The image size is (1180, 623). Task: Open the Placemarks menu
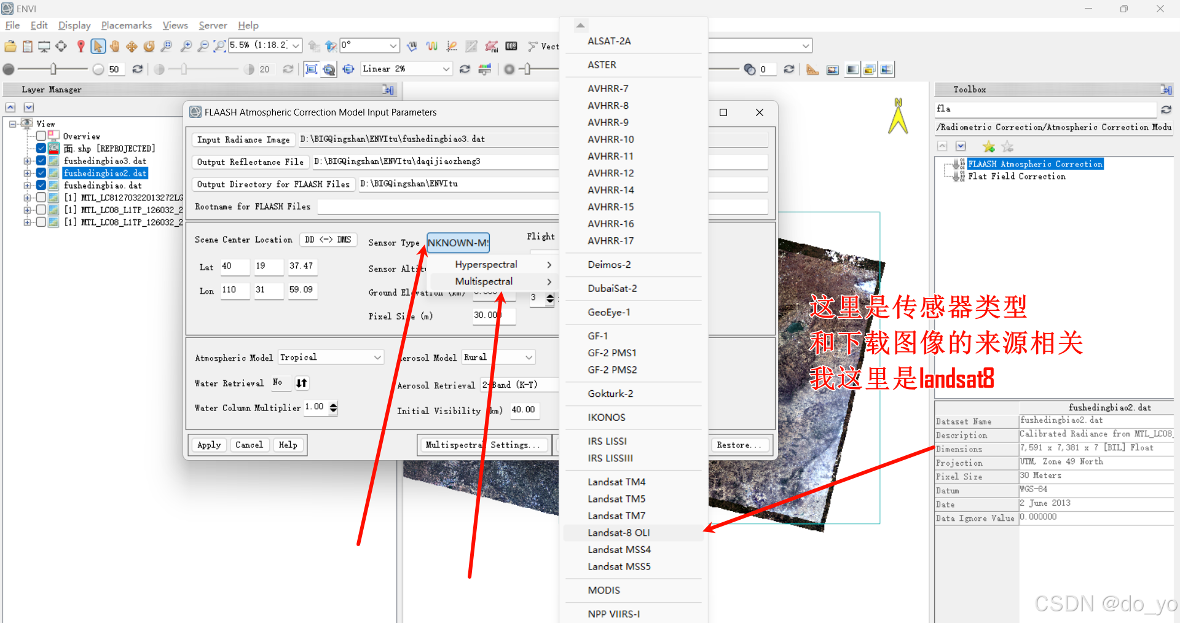pos(127,25)
